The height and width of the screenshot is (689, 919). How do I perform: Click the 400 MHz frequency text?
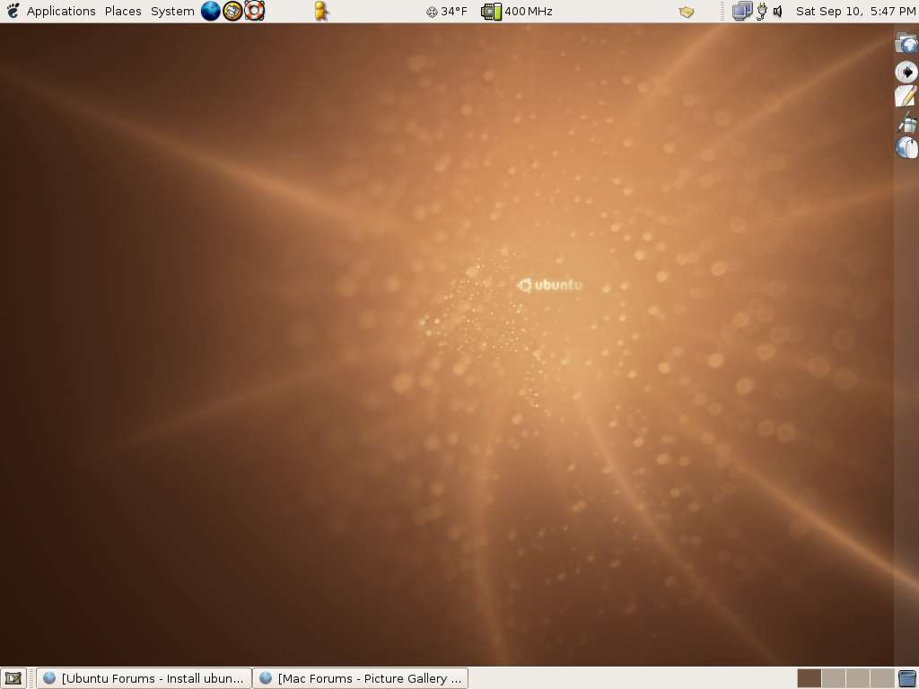pos(528,11)
